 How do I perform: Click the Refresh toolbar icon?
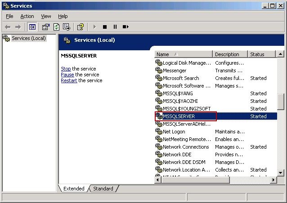[x=56, y=27]
